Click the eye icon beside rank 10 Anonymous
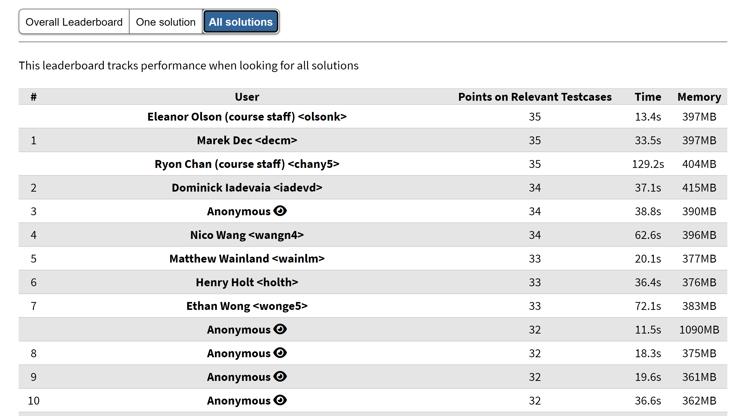 click(x=280, y=400)
